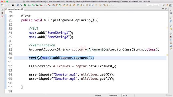
Task: Open the blue console-like view icon in right sidebar
Action: coord(171,46)
